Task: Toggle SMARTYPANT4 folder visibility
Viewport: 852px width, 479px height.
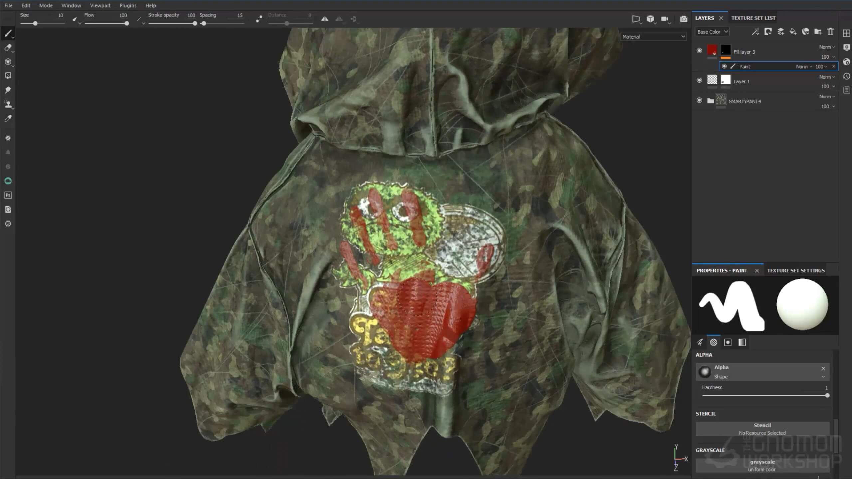Action: pos(699,100)
